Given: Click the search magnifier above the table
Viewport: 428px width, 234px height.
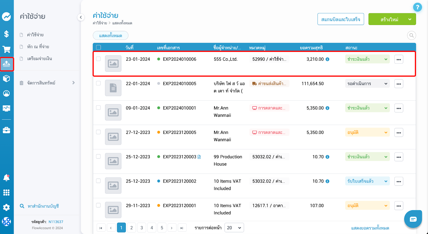Looking at the screenshot, I should [x=411, y=36].
